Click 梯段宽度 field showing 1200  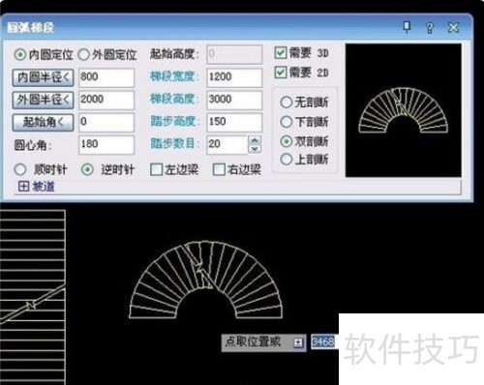tap(234, 77)
